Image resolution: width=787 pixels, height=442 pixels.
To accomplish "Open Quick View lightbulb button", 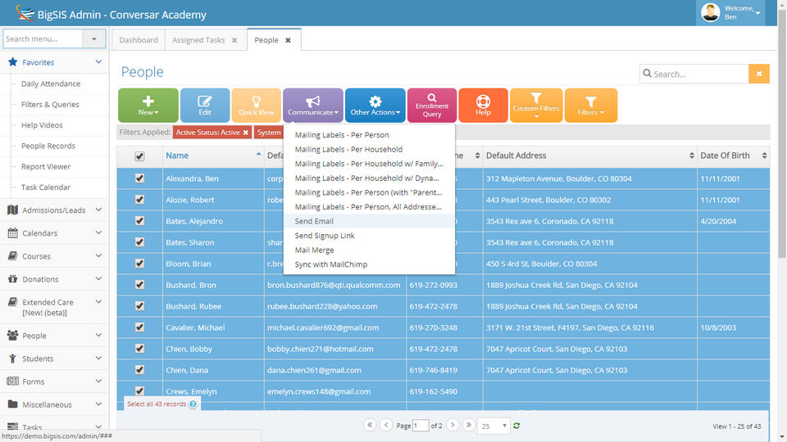I will [x=256, y=106].
